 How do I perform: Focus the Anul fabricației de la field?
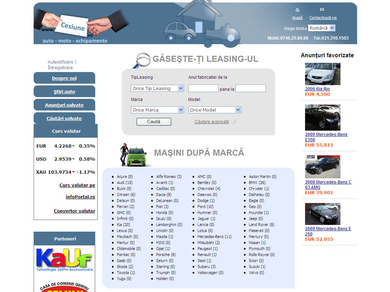coord(203,88)
